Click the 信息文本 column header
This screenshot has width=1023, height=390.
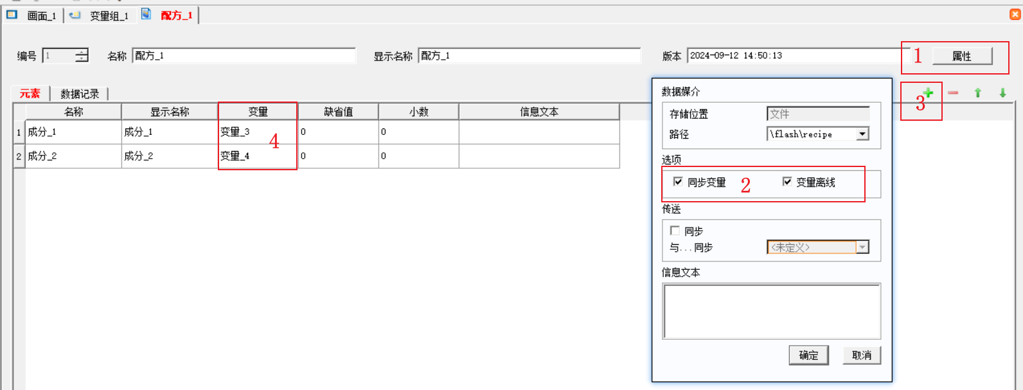pos(539,112)
